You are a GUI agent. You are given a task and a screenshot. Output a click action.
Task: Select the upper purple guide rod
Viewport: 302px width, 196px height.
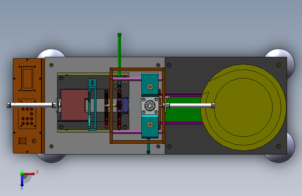pyautogui.click(x=127, y=79)
